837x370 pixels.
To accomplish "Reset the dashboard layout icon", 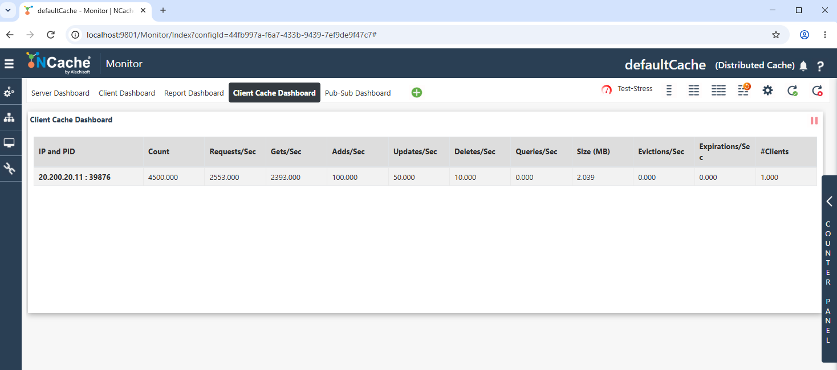I will [x=743, y=89].
